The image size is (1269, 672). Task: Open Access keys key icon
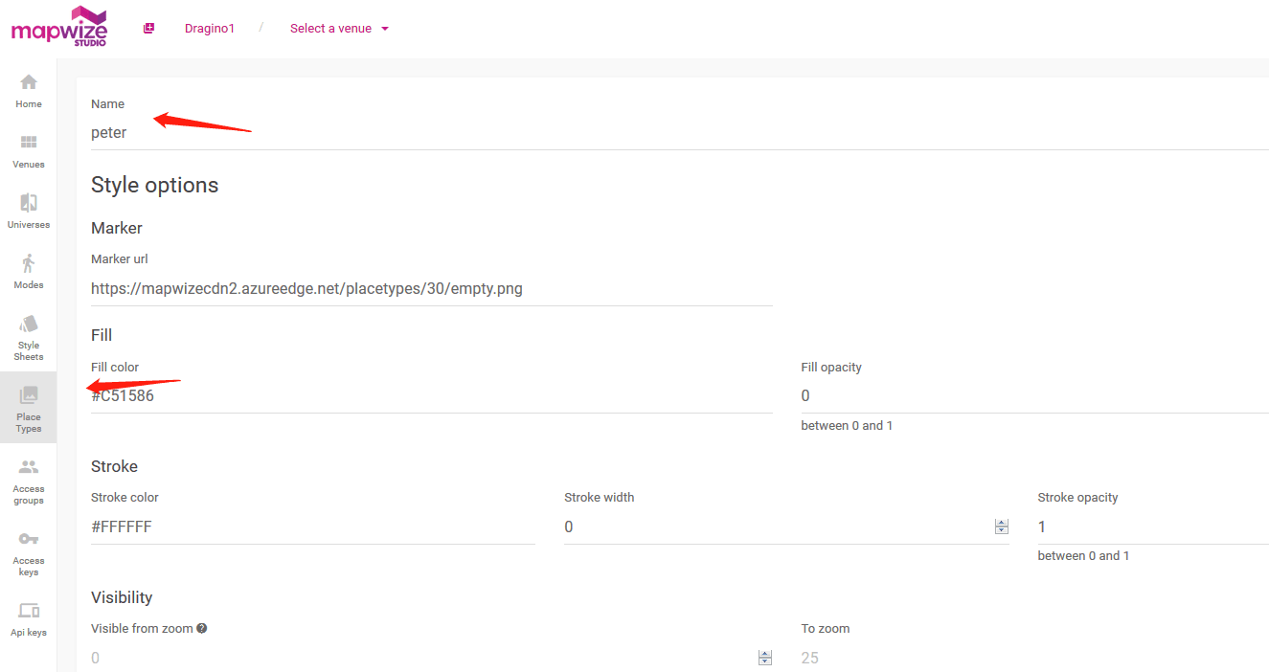29,539
